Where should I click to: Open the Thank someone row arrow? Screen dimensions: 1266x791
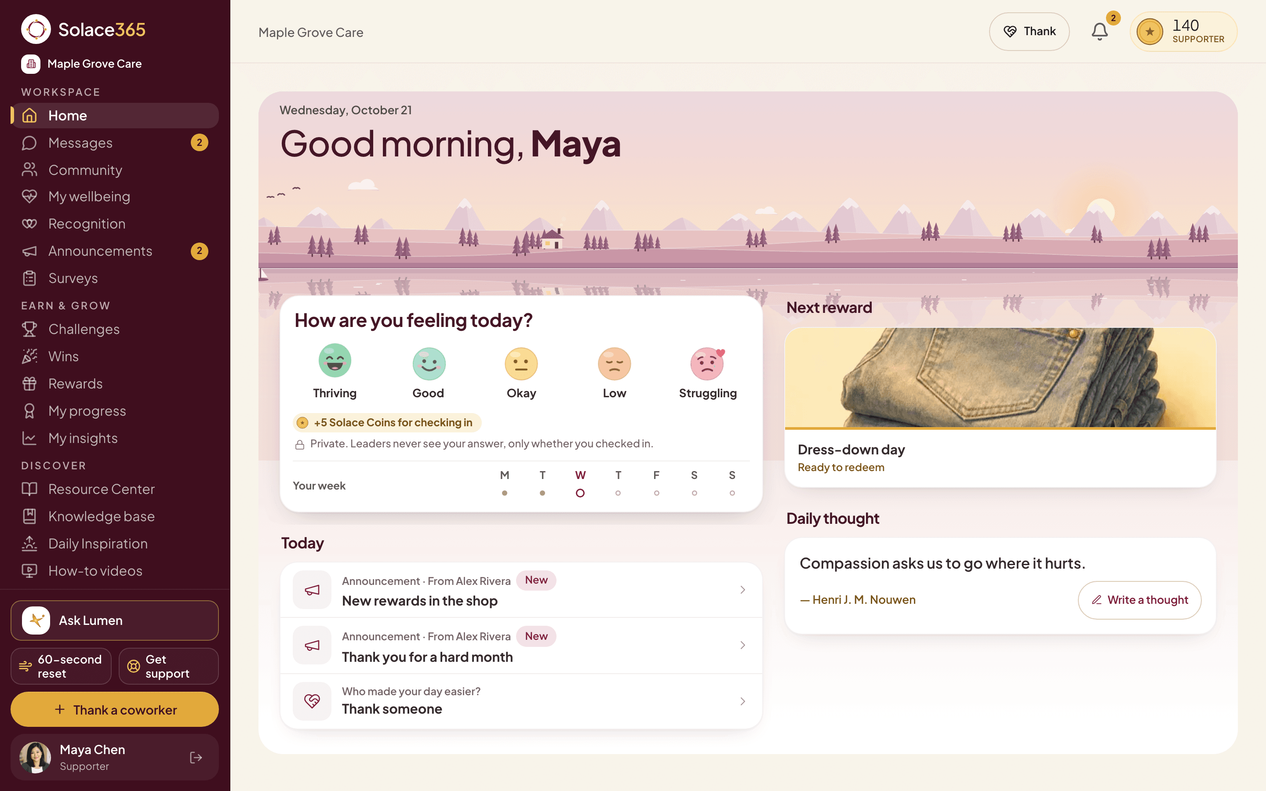(742, 701)
